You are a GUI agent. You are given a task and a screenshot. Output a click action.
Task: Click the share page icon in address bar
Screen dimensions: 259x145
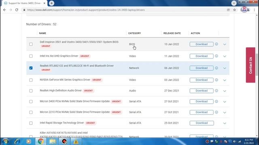(x=228, y=10)
